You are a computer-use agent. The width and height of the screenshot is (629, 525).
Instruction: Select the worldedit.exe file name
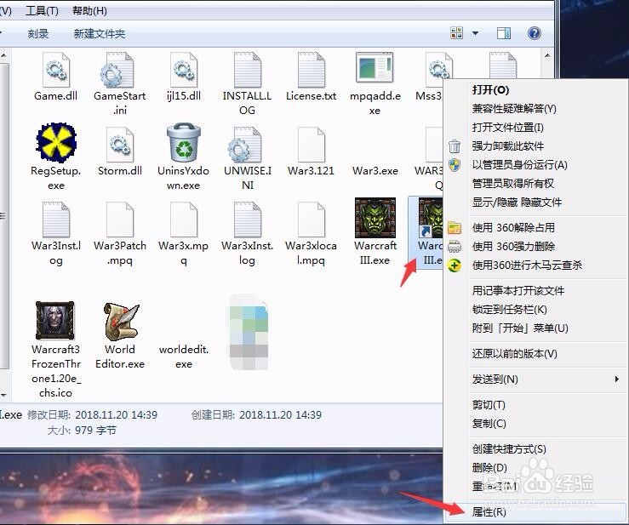point(184,357)
